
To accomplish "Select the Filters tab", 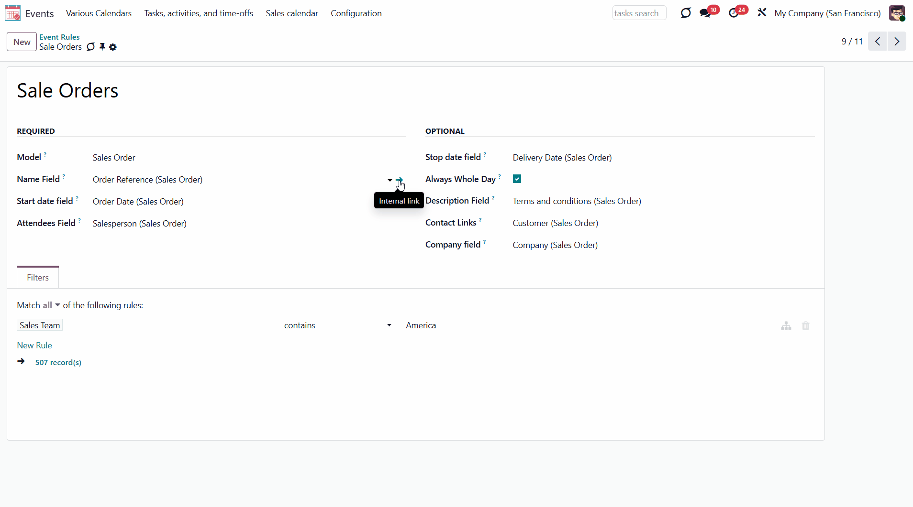I will coord(38,278).
